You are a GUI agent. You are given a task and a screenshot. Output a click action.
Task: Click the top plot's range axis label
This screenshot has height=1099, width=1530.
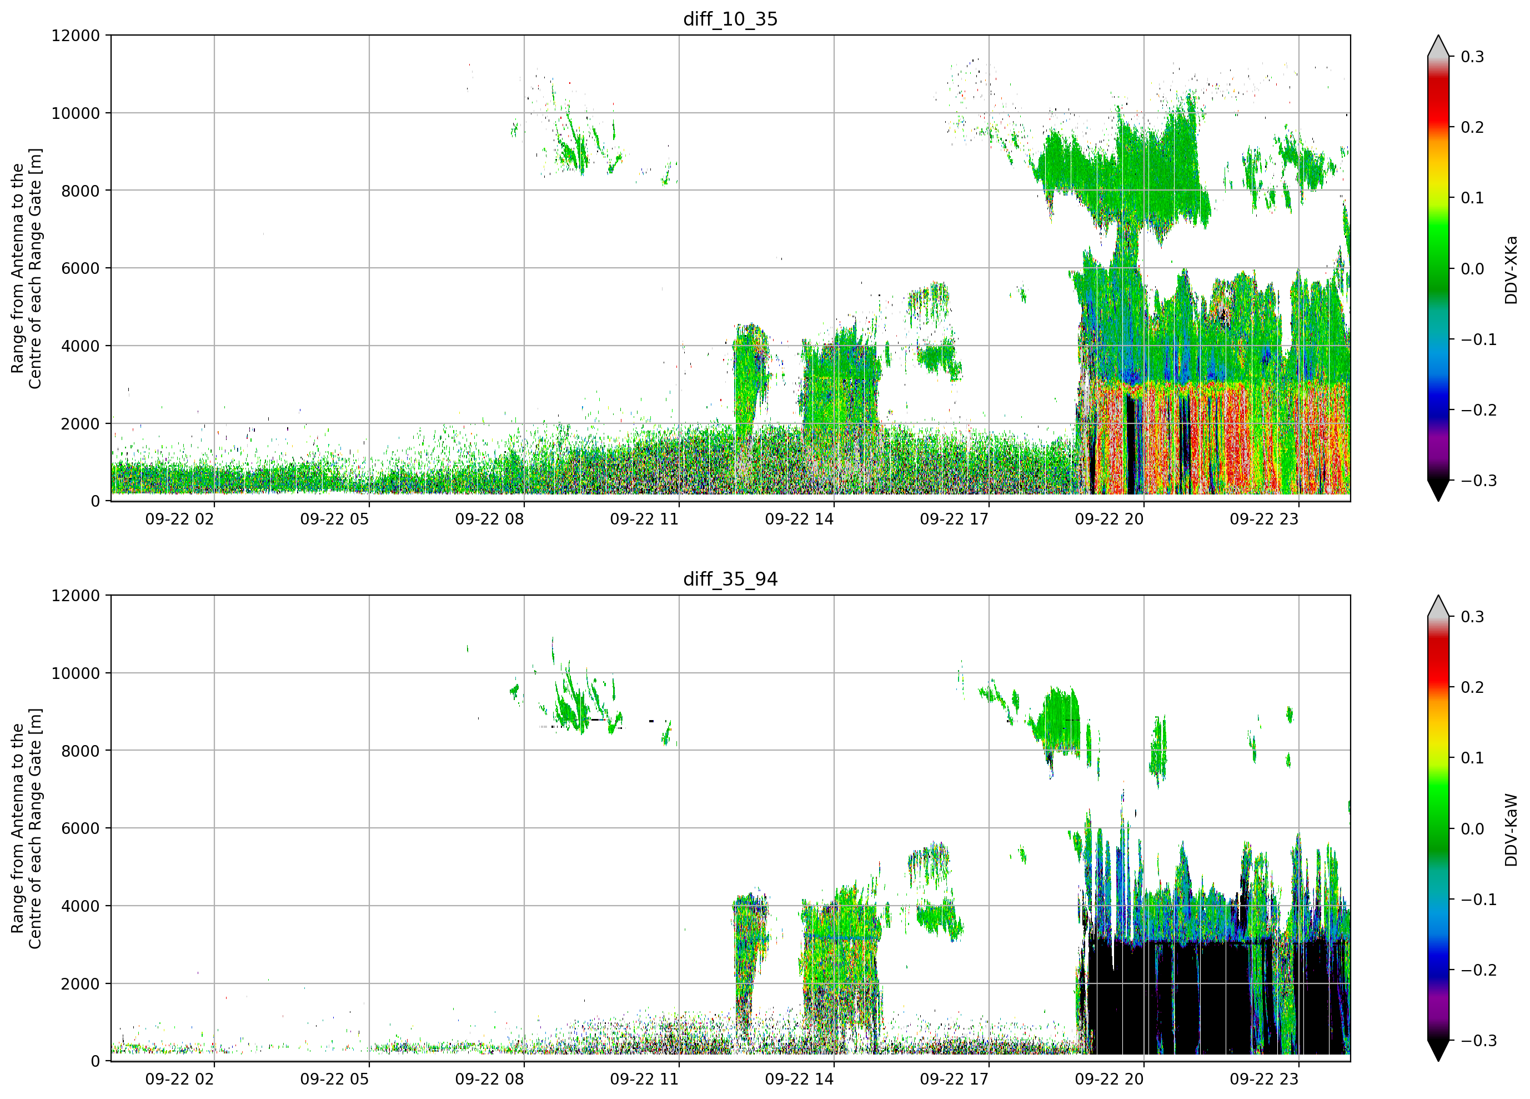[x=26, y=269]
